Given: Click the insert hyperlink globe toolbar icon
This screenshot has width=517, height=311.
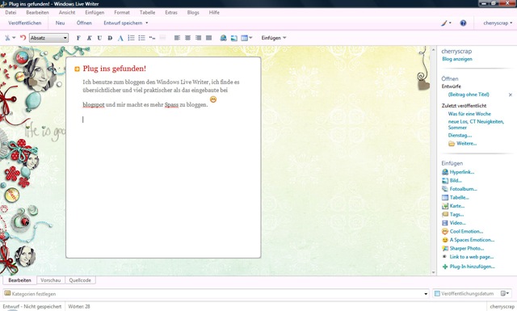Looking at the screenshot, I should tap(223, 38).
